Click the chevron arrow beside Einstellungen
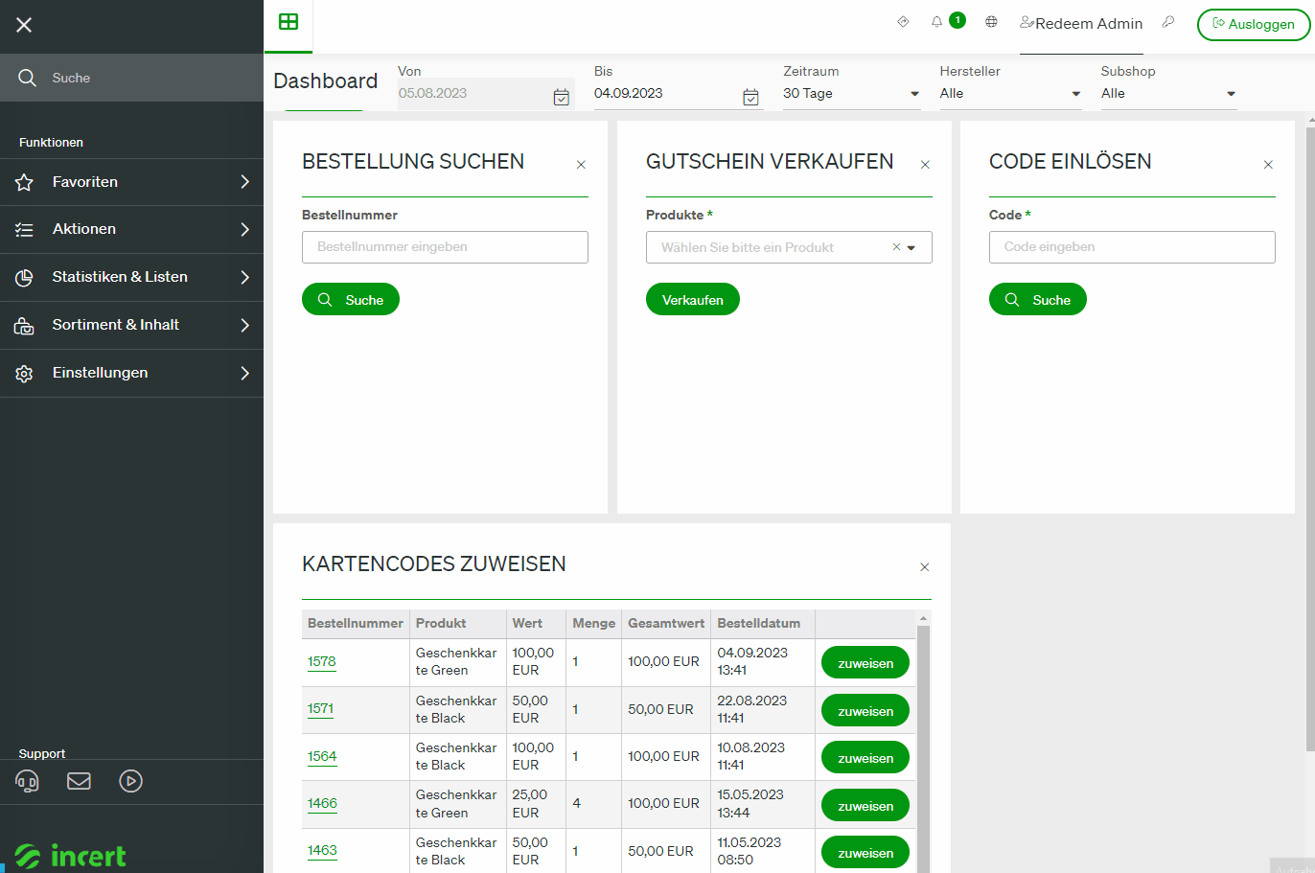This screenshot has width=1315, height=873. (244, 373)
